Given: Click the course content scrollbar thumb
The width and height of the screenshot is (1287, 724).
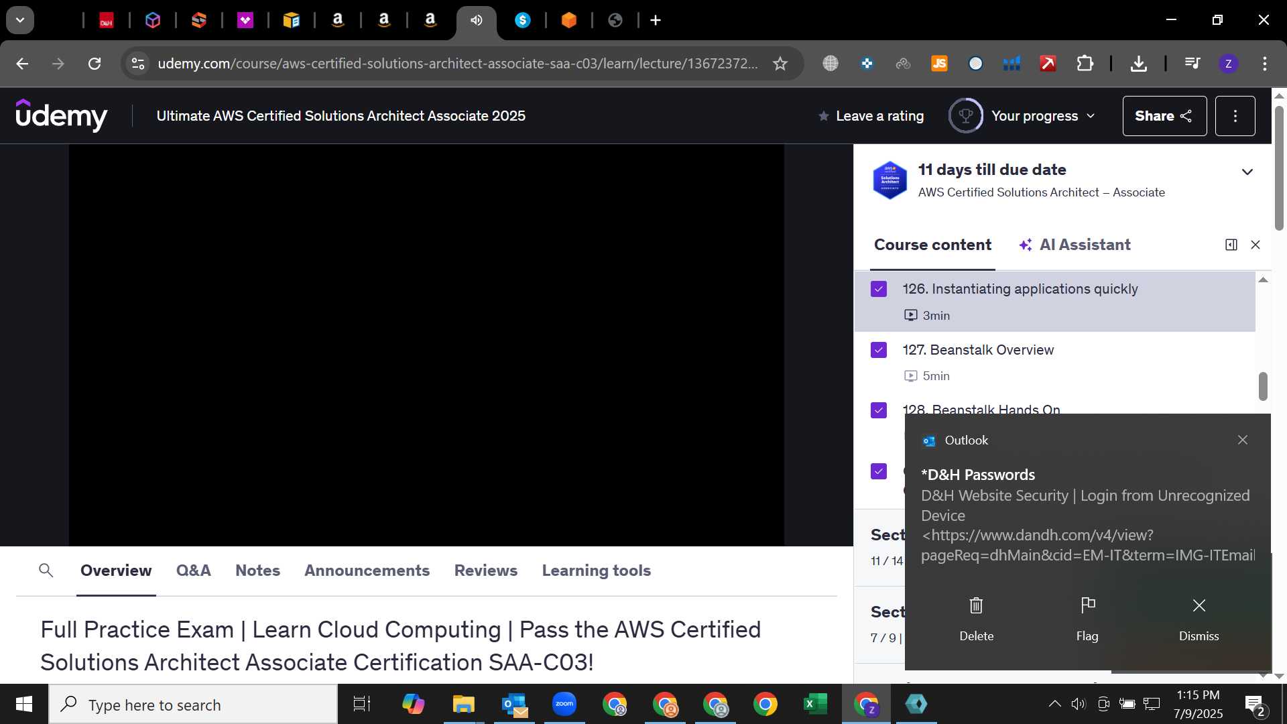Looking at the screenshot, I should pyautogui.click(x=1263, y=386).
